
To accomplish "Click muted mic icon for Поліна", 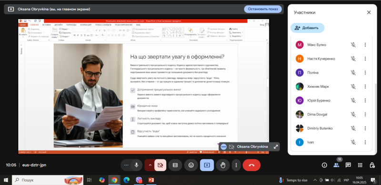I will [x=353, y=72].
